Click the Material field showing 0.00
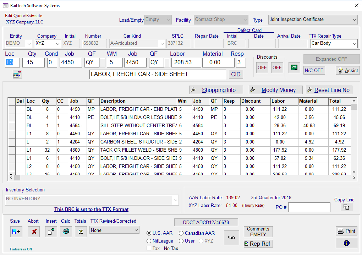Image resolution: width=362 pixels, height=255 pixels. coord(218,63)
